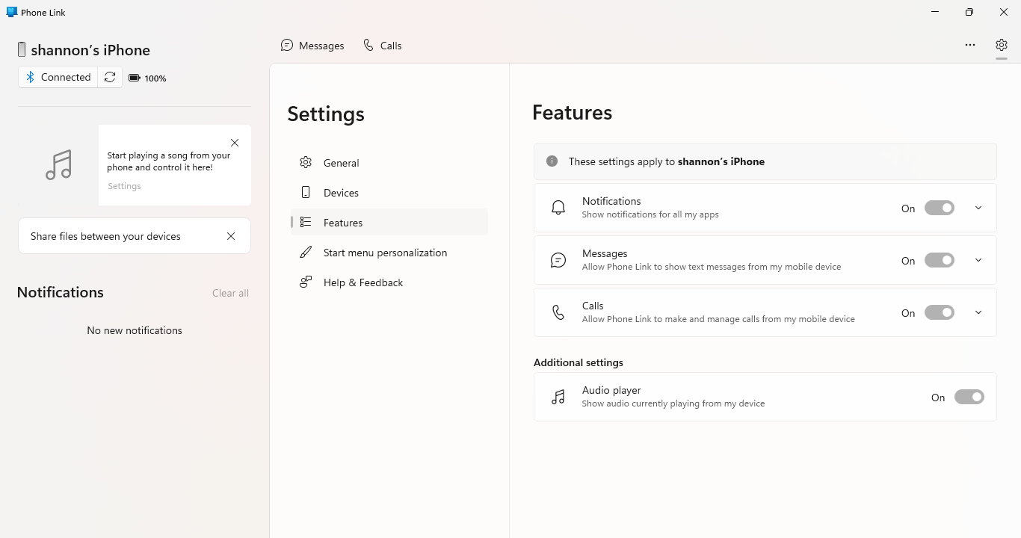Expand the Calls options chevron

[978, 312]
